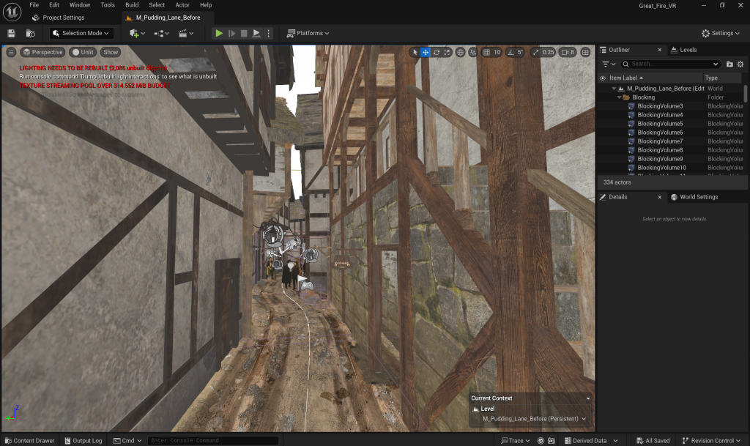Collapse the M_Pudding_Lane_Before world tree
The width and height of the screenshot is (750, 446).
pyautogui.click(x=614, y=89)
